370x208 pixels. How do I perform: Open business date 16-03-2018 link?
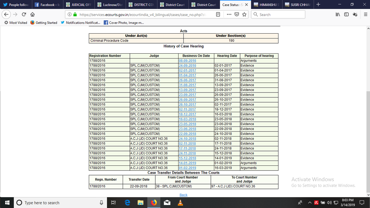pos(187,119)
